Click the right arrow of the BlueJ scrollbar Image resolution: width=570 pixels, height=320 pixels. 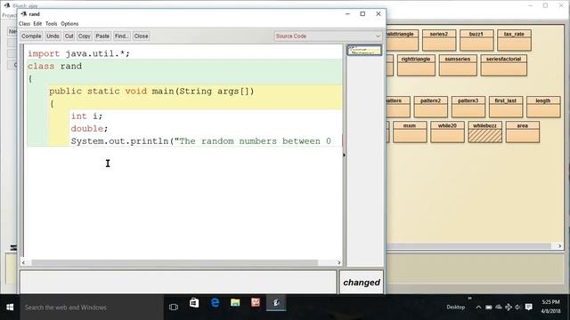tap(559, 246)
